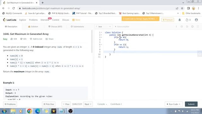The height and width of the screenshot is (114, 202).
Task: Go to Prev problem
Action: [x=66, y=104]
